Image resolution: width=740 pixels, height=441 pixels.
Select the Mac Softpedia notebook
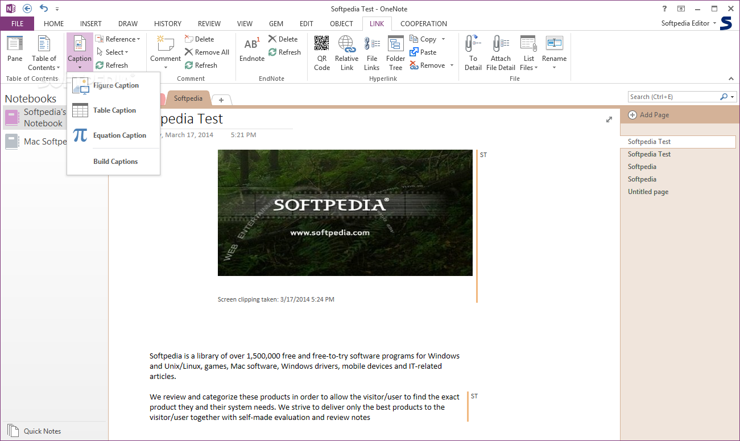pyautogui.click(x=36, y=142)
